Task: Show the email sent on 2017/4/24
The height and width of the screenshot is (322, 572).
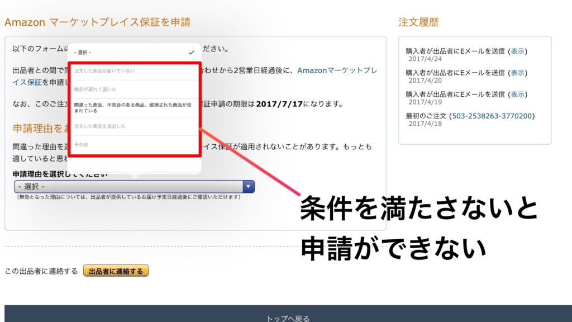Action: click(x=517, y=51)
